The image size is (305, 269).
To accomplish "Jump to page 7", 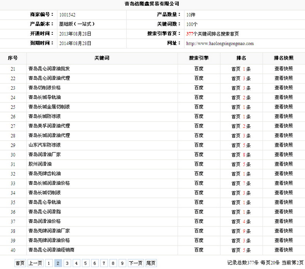I will [104, 263].
